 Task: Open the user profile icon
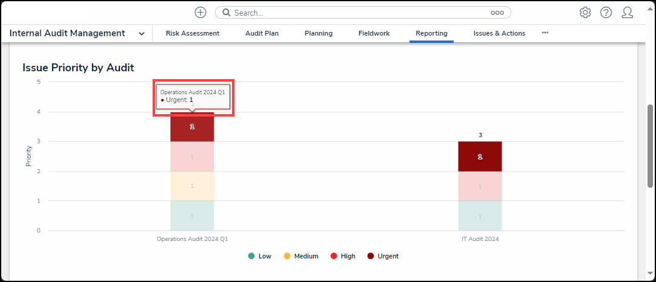pyautogui.click(x=628, y=13)
